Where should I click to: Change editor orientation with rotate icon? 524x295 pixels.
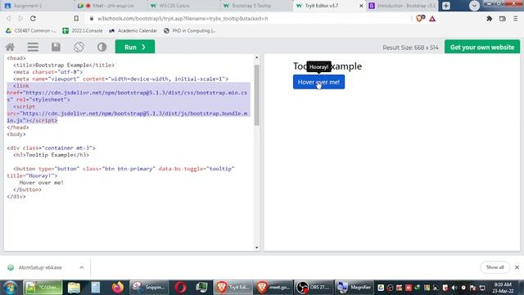click(79, 48)
